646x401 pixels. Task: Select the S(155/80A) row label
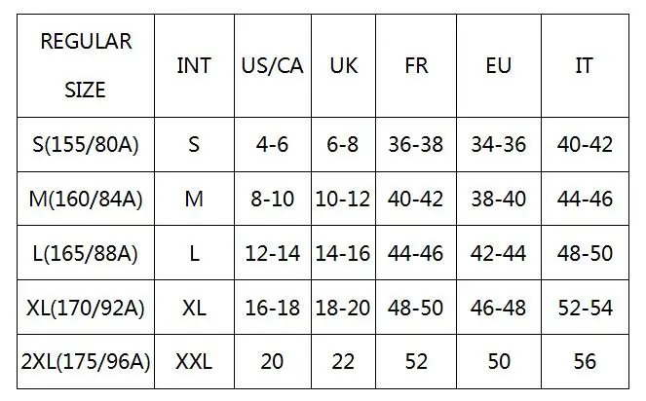[x=86, y=144]
